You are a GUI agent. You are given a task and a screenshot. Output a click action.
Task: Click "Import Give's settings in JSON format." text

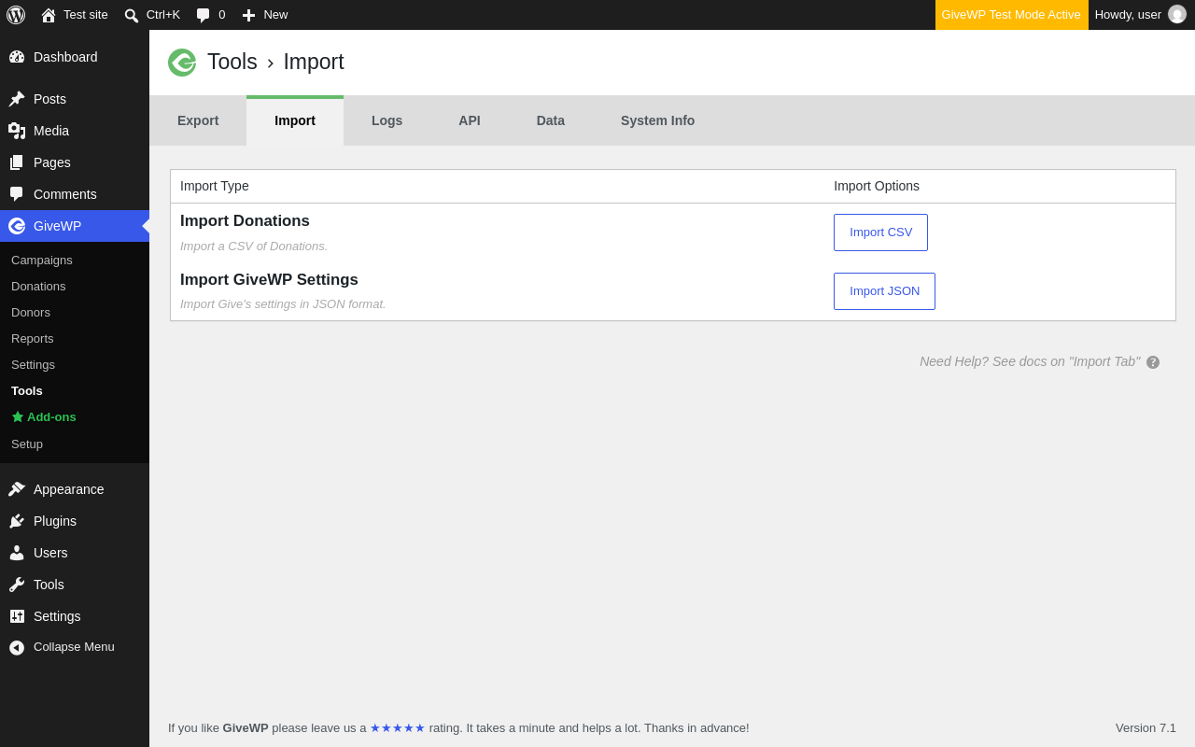tap(283, 304)
